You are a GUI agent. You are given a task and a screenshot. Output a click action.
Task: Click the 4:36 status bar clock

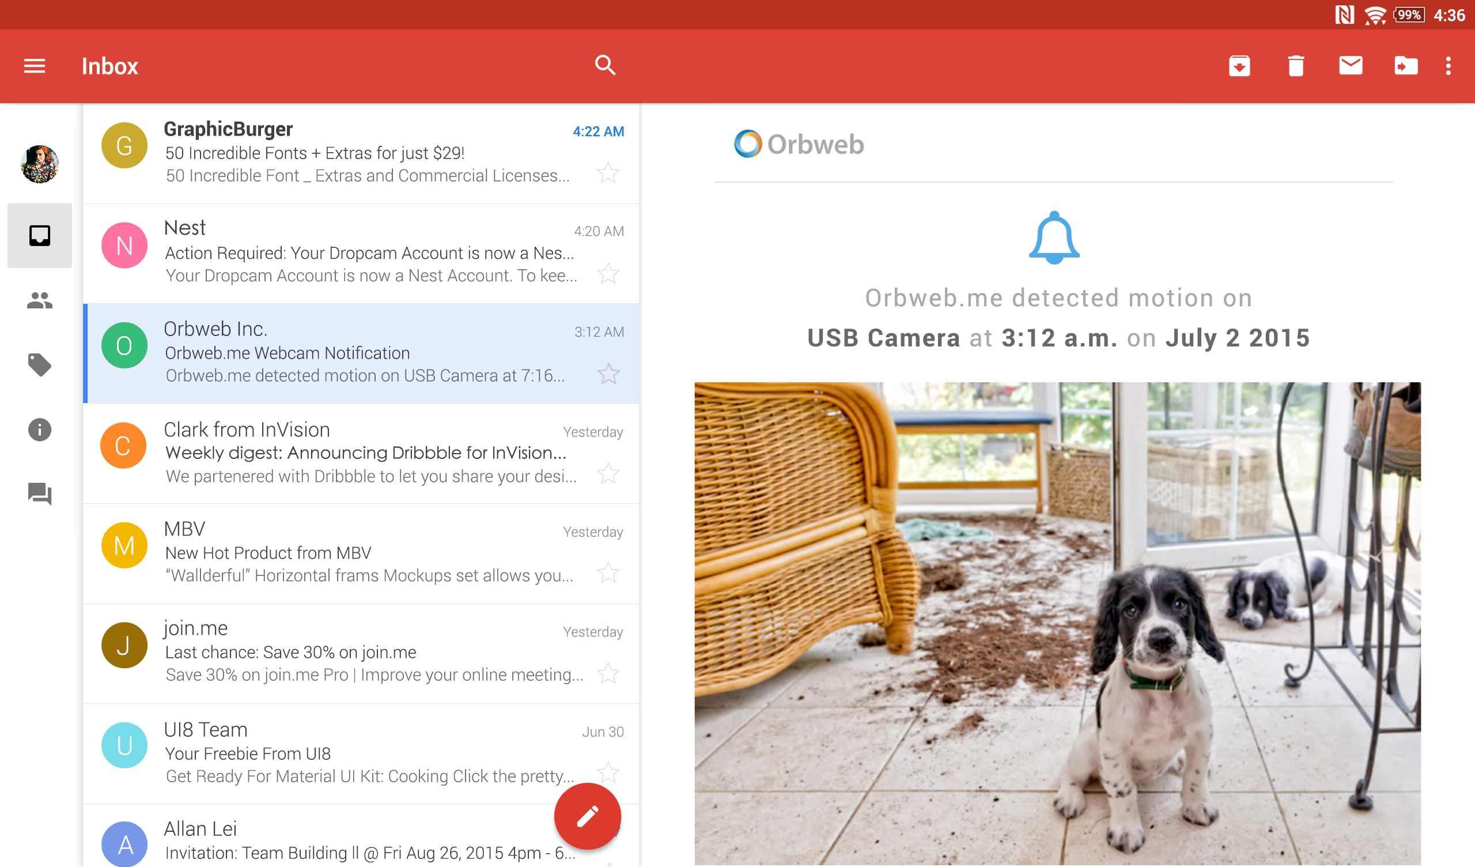click(1449, 15)
